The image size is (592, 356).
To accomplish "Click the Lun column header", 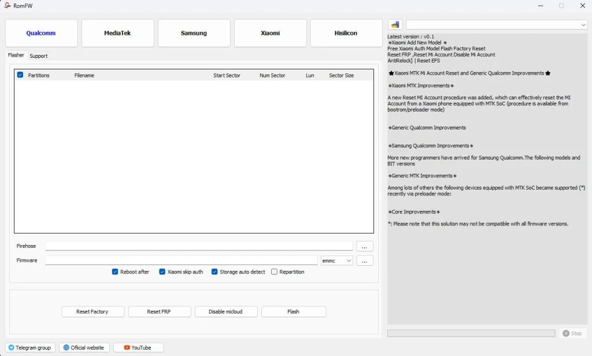I will (x=310, y=76).
